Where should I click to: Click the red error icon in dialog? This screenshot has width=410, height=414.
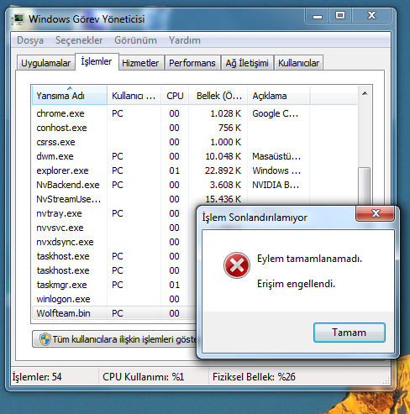click(237, 265)
